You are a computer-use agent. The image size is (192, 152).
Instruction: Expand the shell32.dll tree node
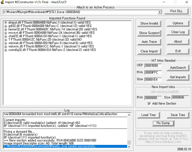pos(6,36)
